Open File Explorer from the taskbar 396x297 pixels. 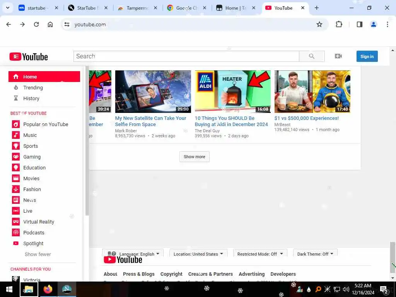tap(29, 289)
